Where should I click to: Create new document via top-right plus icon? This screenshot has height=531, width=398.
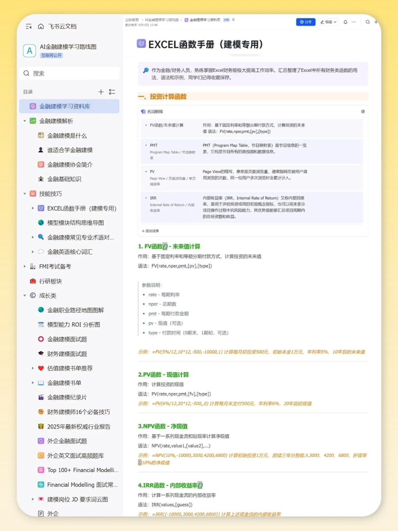pyautogui.click(x=376, y=22)
